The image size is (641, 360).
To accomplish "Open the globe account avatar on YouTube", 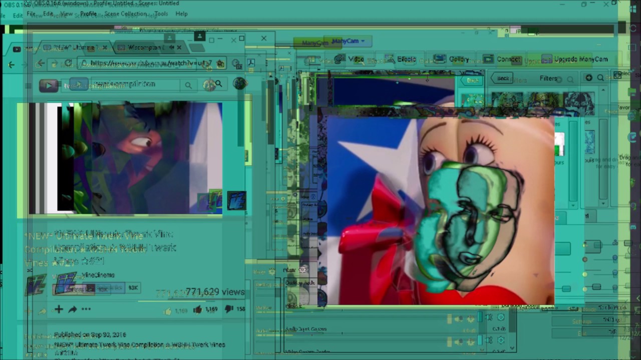I will 239,83.
